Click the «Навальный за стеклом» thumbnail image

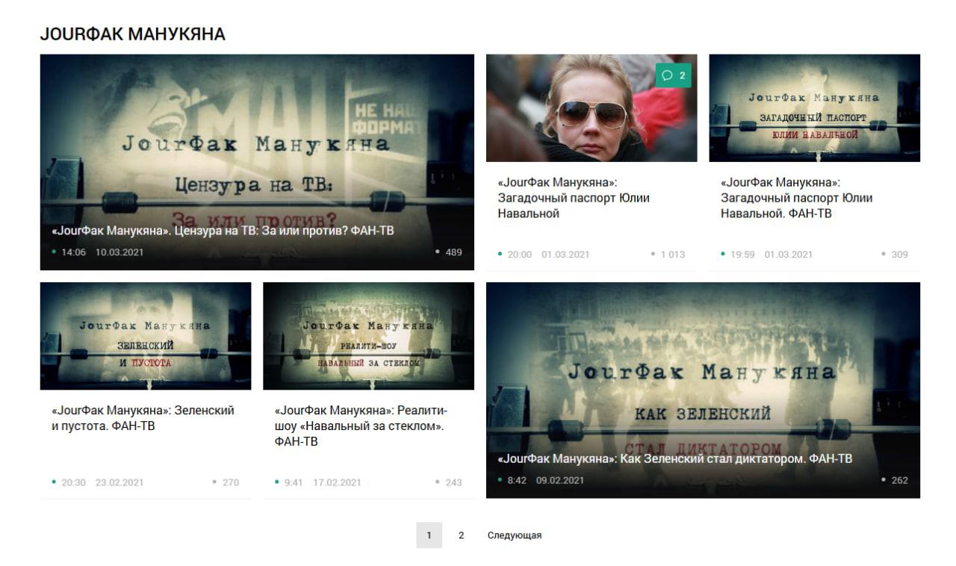point(368,336)
